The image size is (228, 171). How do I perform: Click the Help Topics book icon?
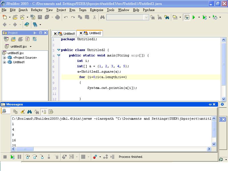27,24
